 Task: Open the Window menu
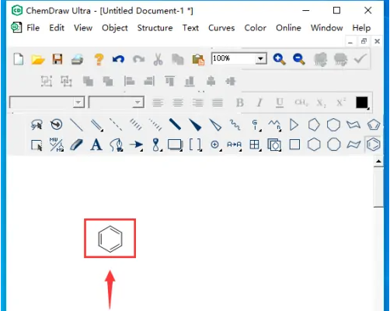pos(327,28)
